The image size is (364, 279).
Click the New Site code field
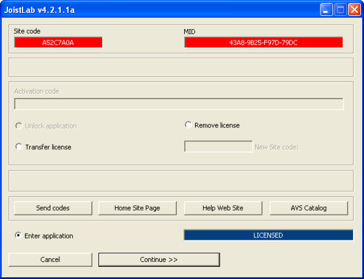pyautogui.click(x=218, y=146)
